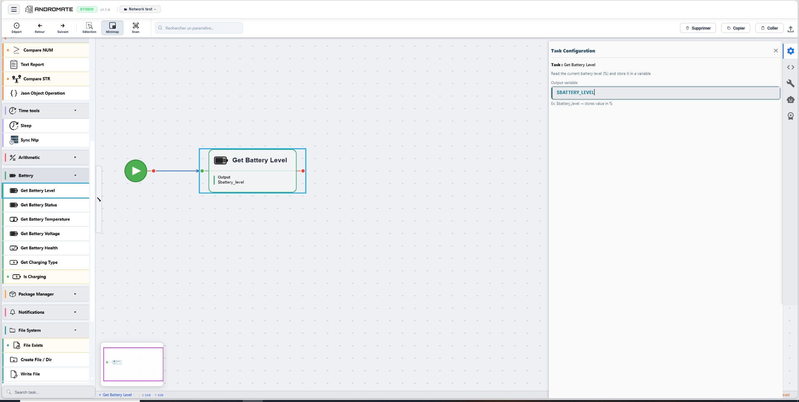
Task: Select the Get Battery Status task
Action: tap(46, 205)
